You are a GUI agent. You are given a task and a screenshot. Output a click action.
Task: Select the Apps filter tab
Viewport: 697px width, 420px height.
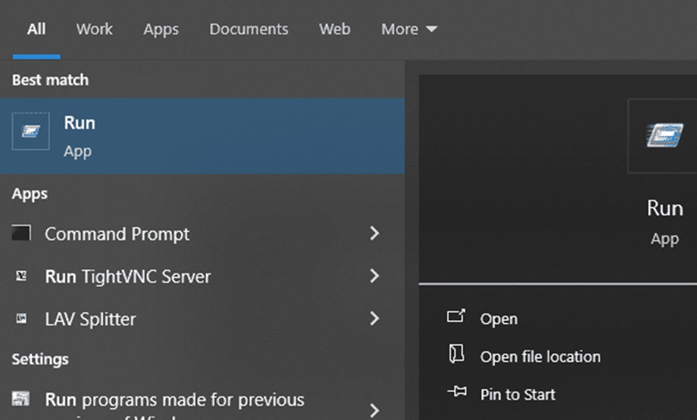click(x=161, y=30)
